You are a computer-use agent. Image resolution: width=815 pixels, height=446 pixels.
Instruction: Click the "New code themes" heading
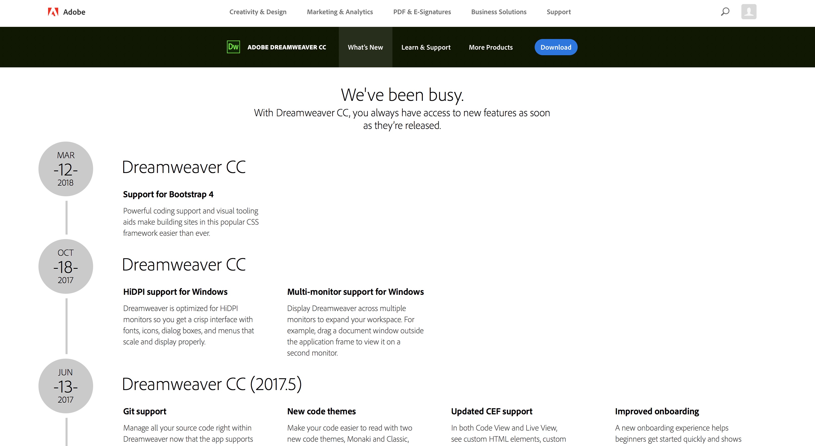(x=321, y=411)
